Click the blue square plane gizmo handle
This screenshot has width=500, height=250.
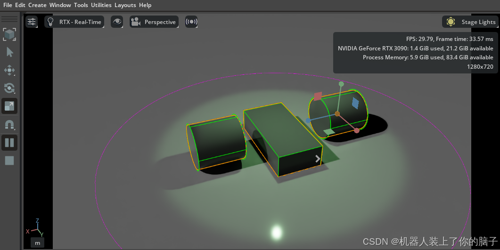tap(355, 103)
